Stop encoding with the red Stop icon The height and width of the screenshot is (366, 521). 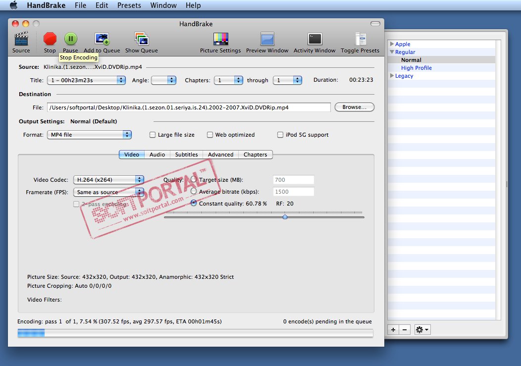(x=50, y=39)
